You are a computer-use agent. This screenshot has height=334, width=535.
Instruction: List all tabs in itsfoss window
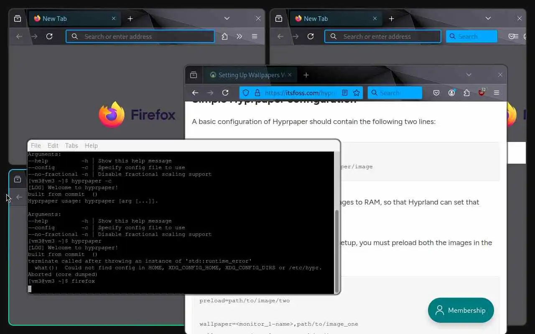click(469, 75)
